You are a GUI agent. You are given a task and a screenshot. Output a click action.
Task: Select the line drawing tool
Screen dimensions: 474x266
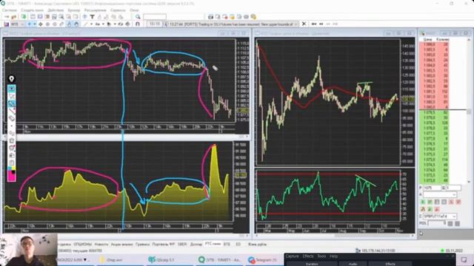[86, 24]
